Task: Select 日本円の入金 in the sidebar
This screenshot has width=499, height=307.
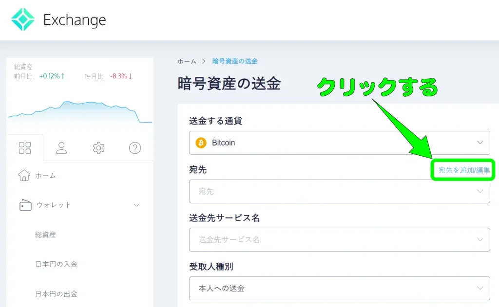Action: (x=57, y=264)
